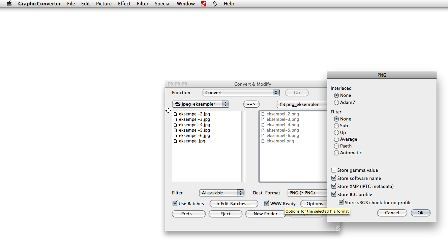
Task: Open the Apple menu
Action: tap(9, 4)
